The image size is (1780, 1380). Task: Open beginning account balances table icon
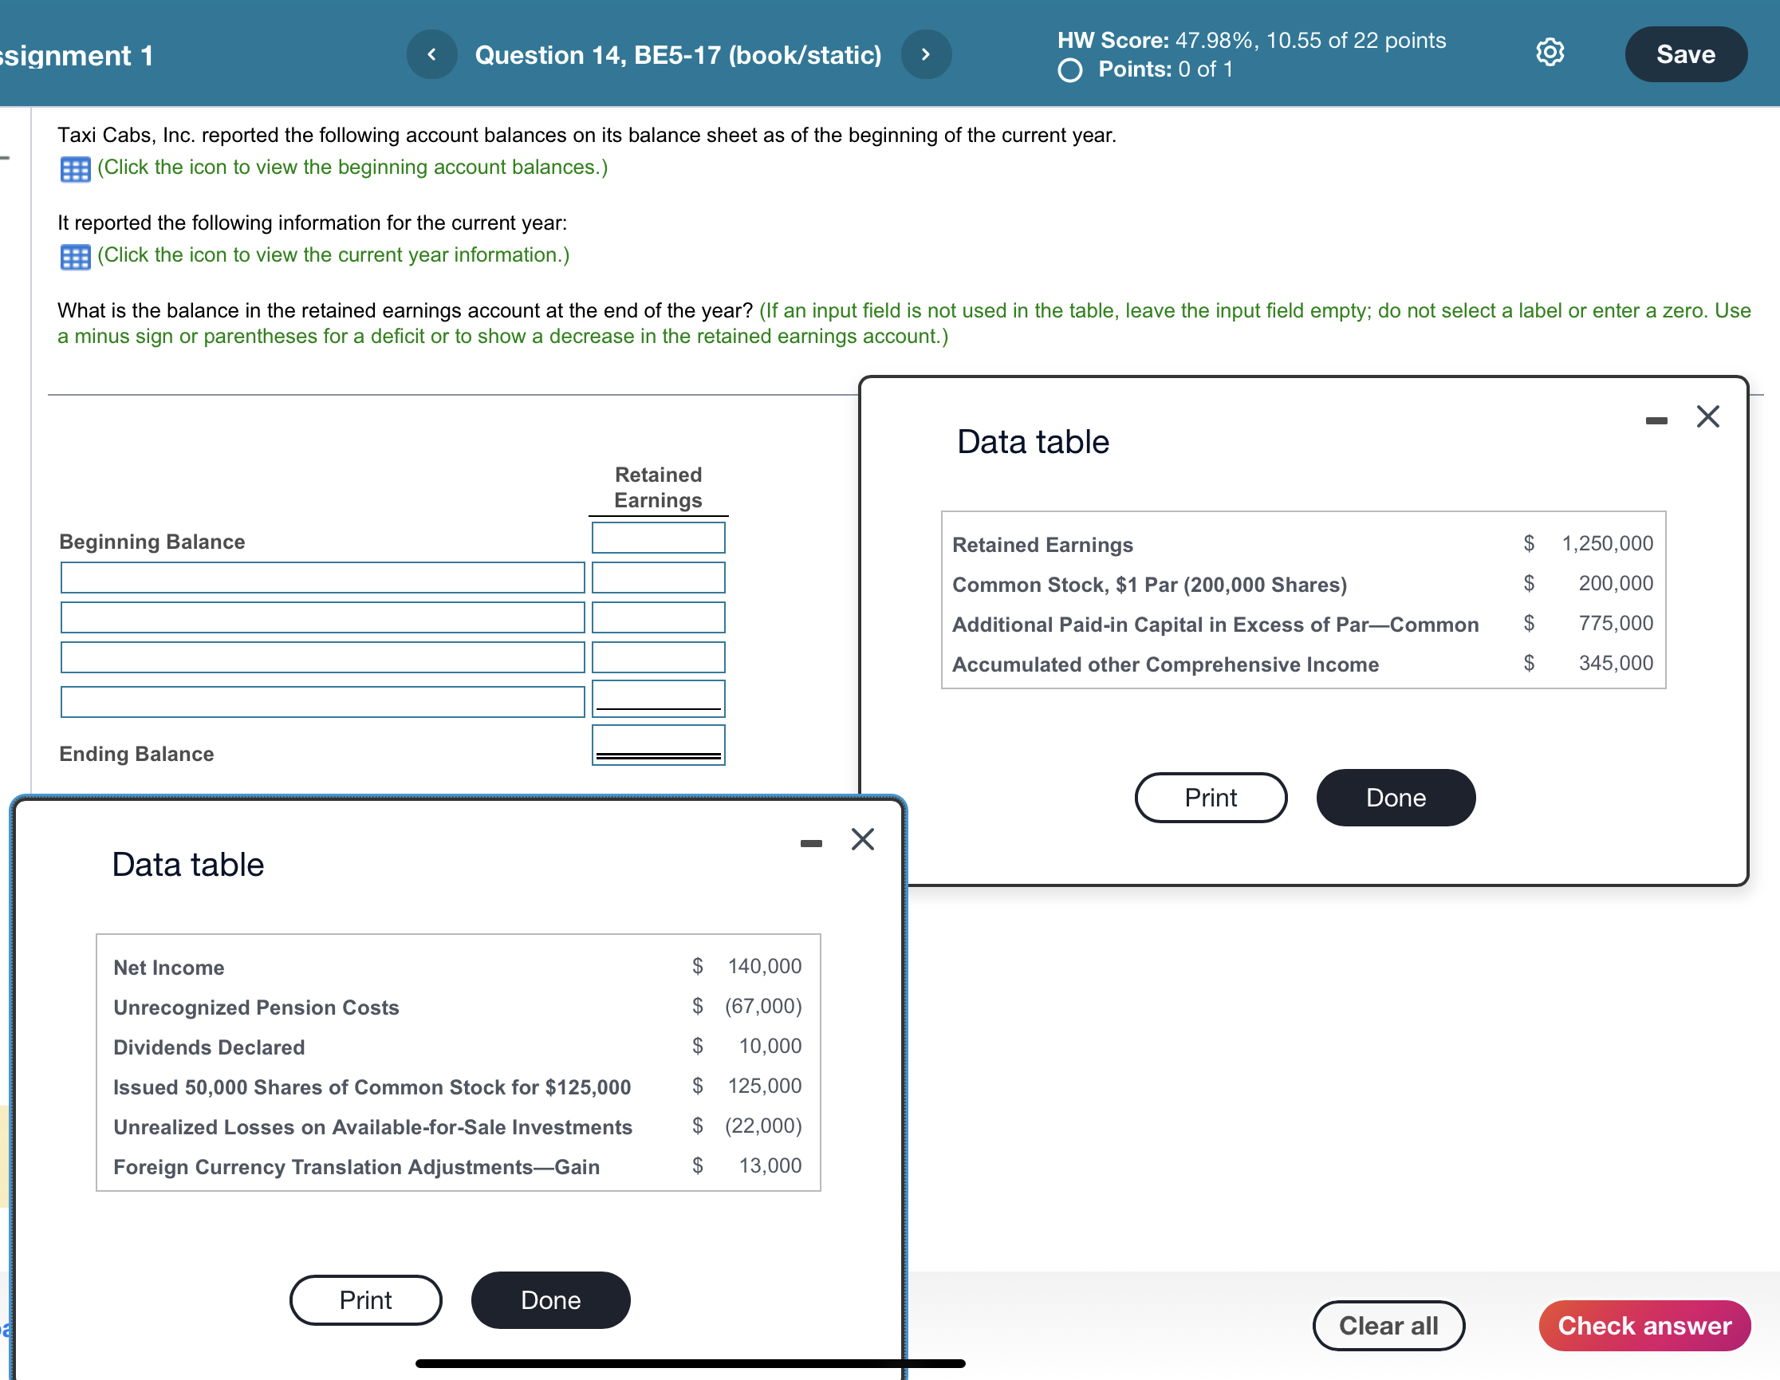coord(75,169)
